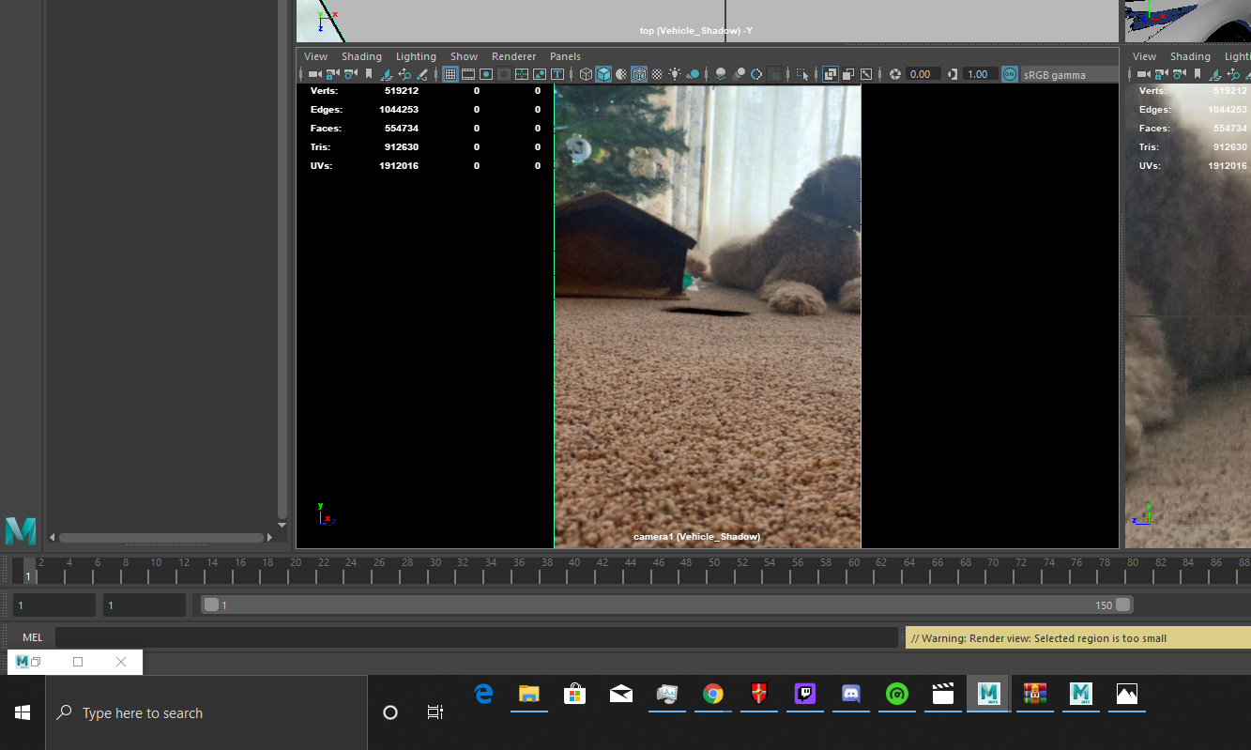Click the Select Camera icon in viewport toolbar
This screenshot has height=750, width=1251.
coord(314,74)
